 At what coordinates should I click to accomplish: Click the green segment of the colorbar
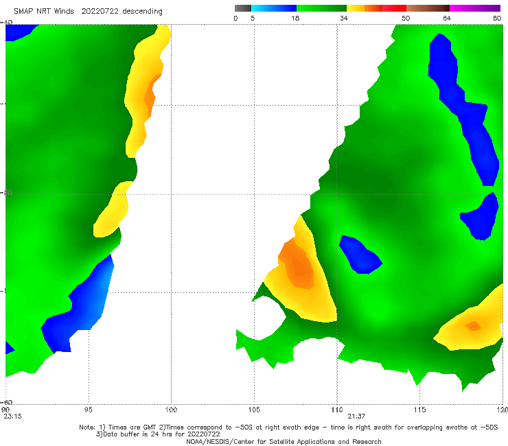(321, 8)
